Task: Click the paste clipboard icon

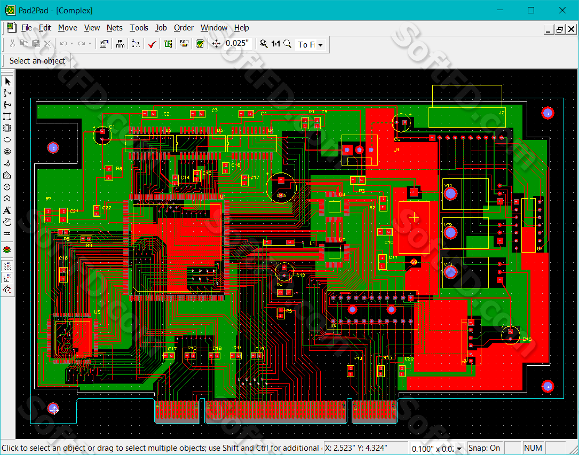Action: 36,44
